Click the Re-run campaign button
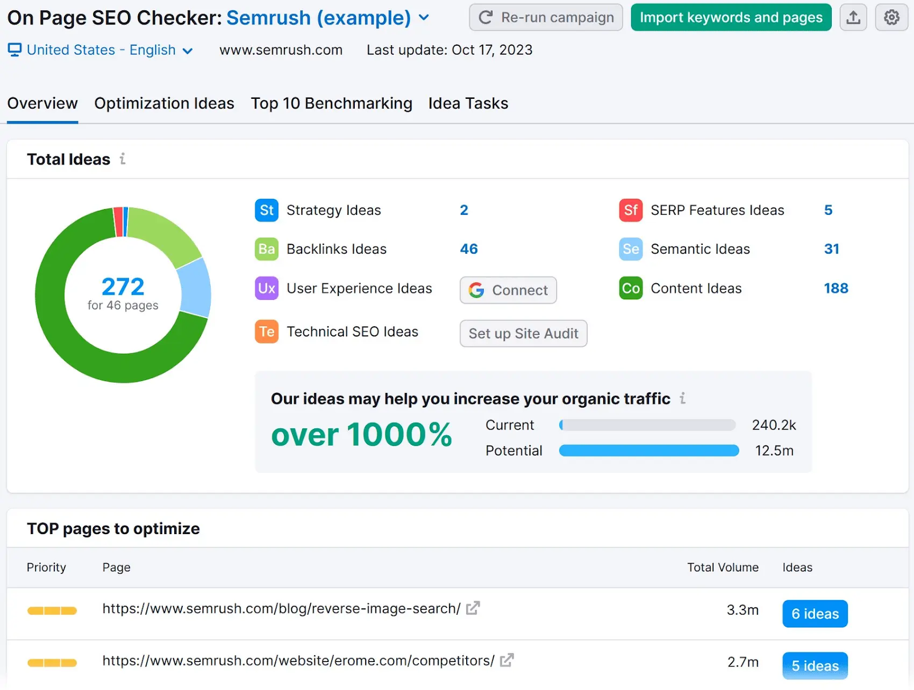The width and height of the screenshot is (914, 690). (545, 17)
